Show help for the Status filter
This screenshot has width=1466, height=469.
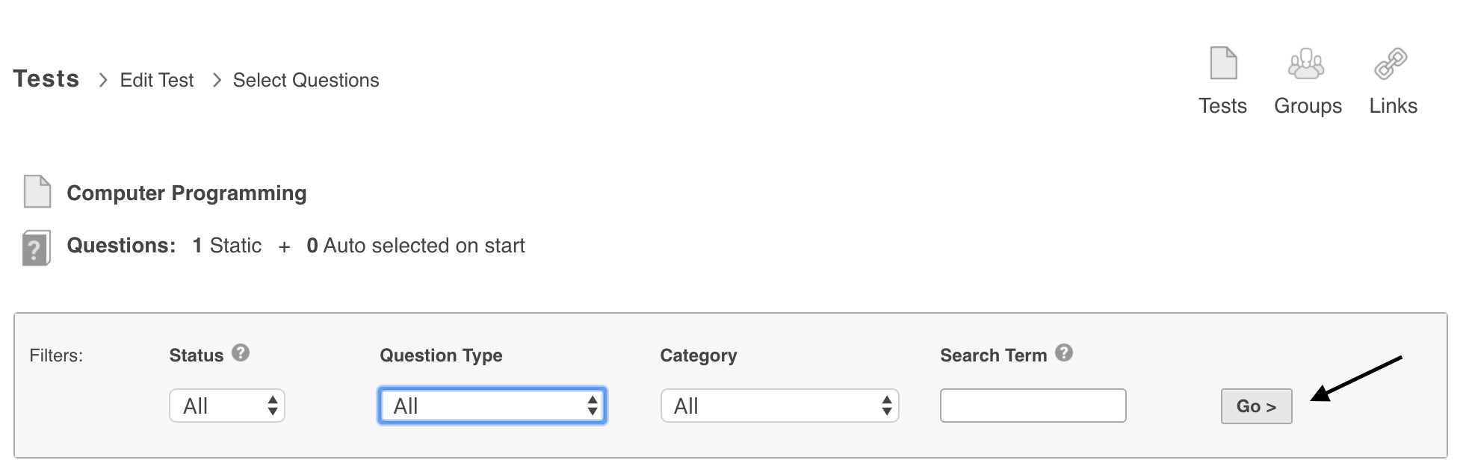coord(241,352)
